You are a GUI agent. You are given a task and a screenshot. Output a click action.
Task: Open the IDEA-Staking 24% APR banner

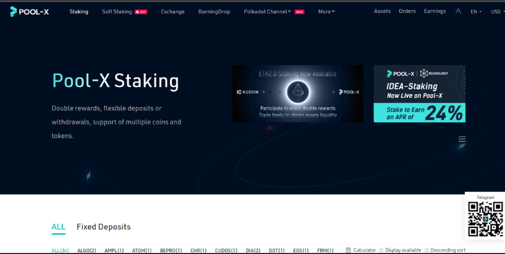pyautogui.click(x=419, y=94)
